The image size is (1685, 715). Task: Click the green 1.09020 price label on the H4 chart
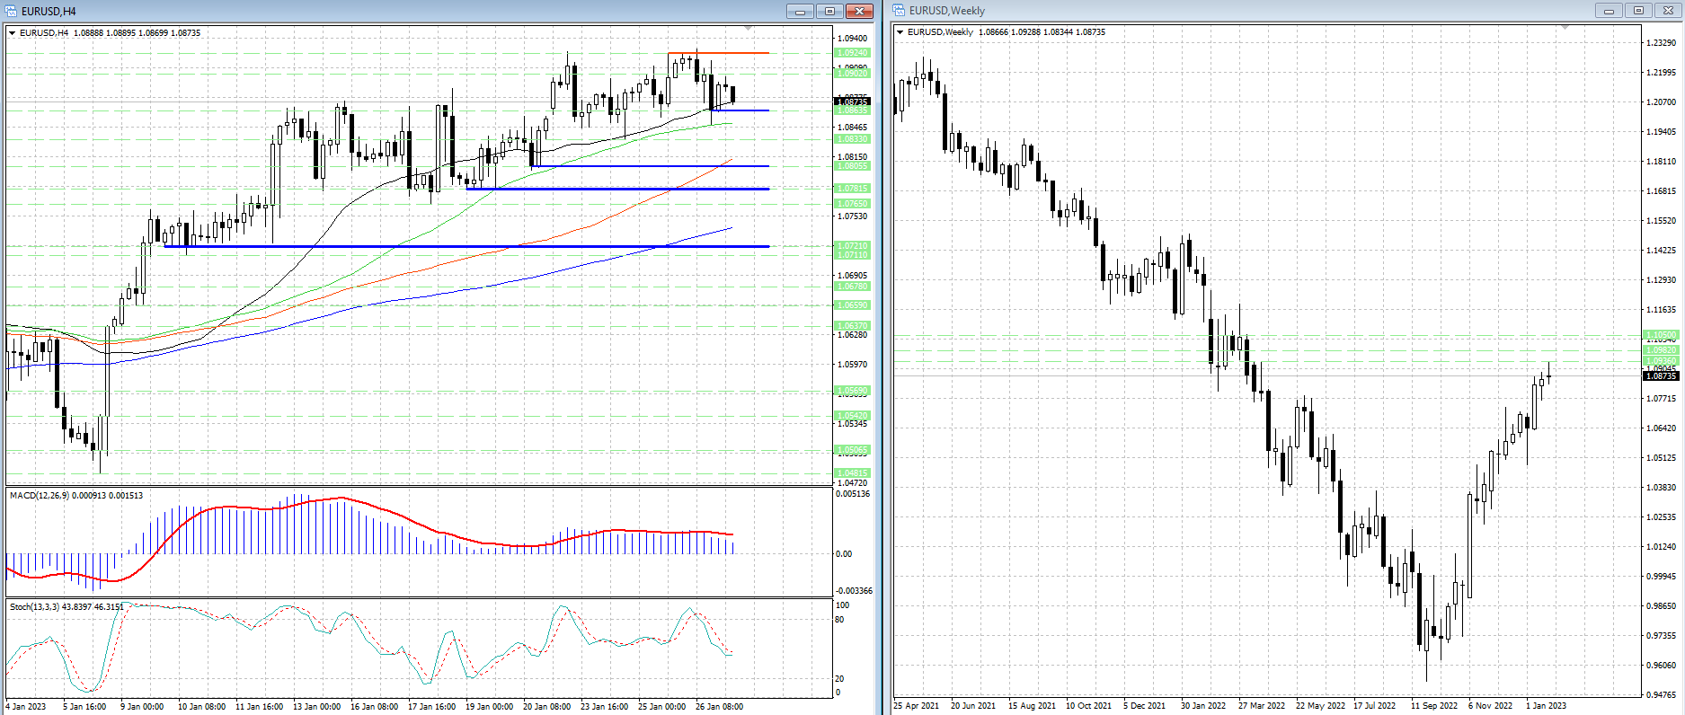tap(852, 74)
